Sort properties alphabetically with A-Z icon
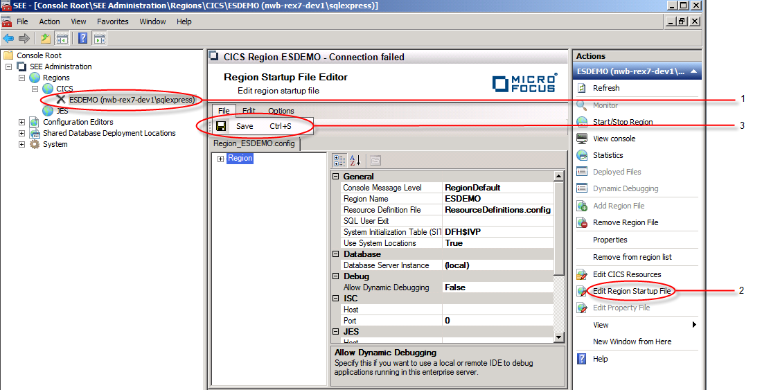Viewport: 762px width, 390px height. 355,160
